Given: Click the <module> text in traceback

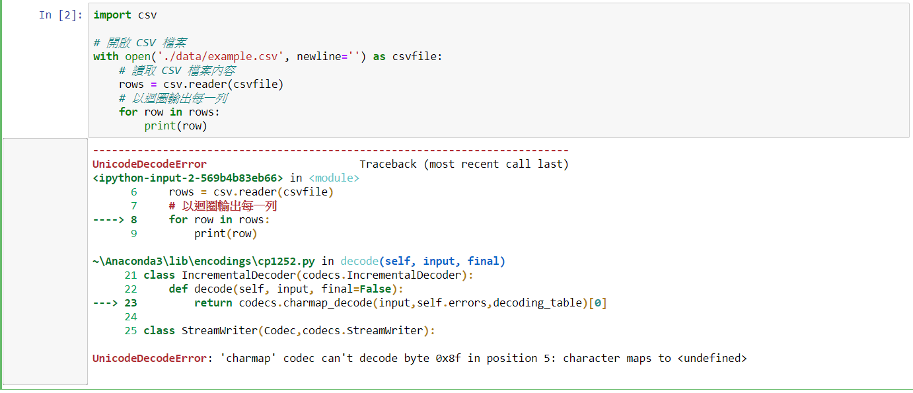Looking at the screenshot, I should (x=334, y=178).
